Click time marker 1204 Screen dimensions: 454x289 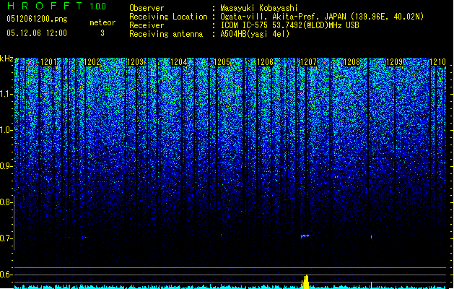click(x=179, y=62)
